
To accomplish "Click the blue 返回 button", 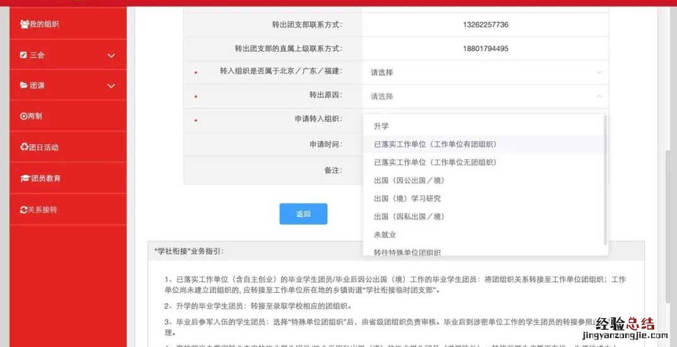I will point(303,214).
